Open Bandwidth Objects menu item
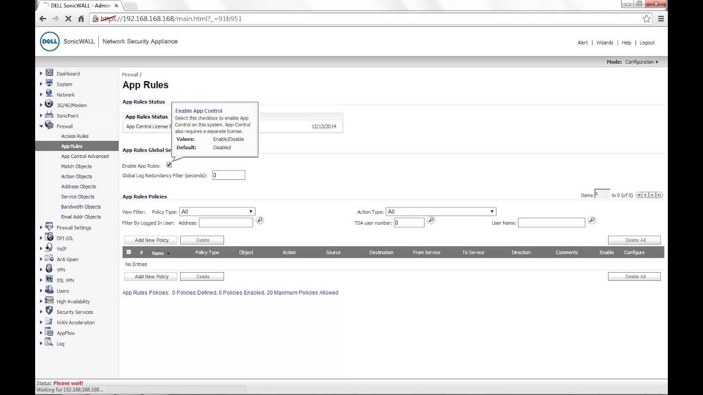 tap(81, 207)
